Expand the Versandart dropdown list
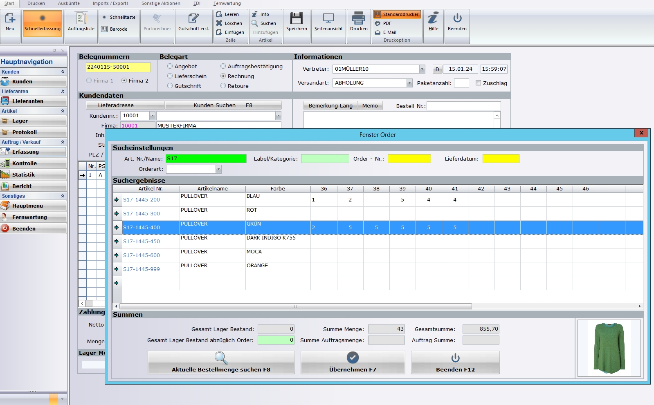654x405 pixels. tap(409, 83)
